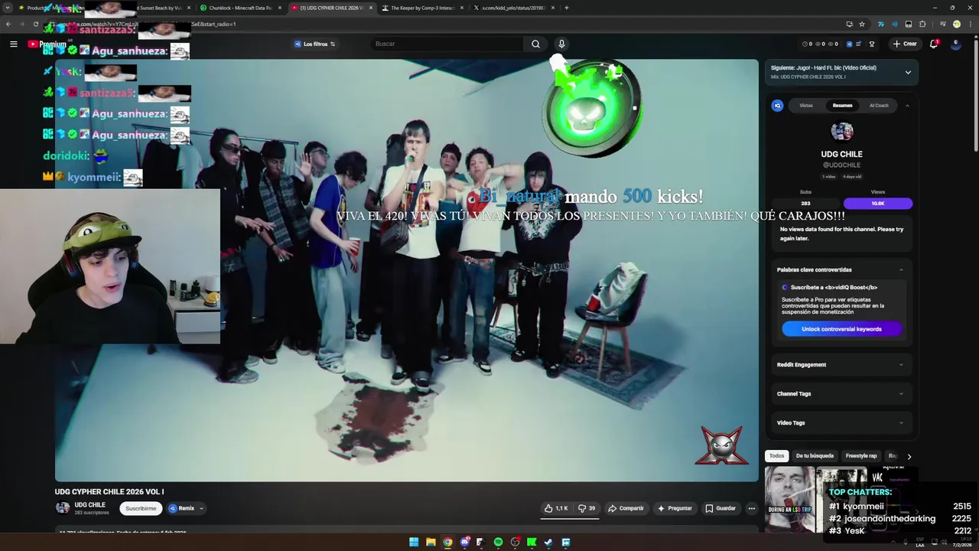Toggle Los filtros vidIQ control
This screenshot has height=551, width=979.
tap(315, 44)
